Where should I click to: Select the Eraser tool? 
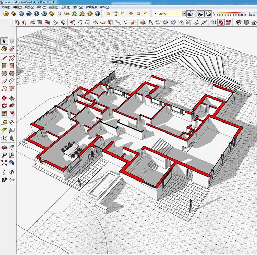point(12,49)
